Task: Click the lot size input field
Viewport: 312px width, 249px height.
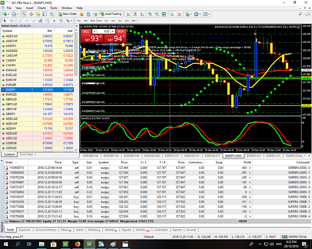Action: pos(103,31)
